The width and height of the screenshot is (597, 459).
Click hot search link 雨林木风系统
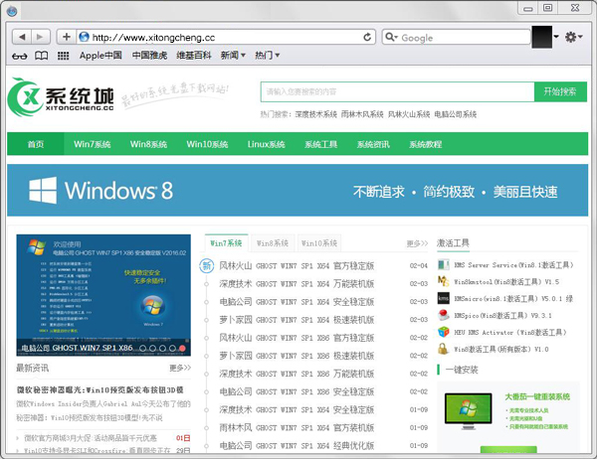[x=362, y=114]
